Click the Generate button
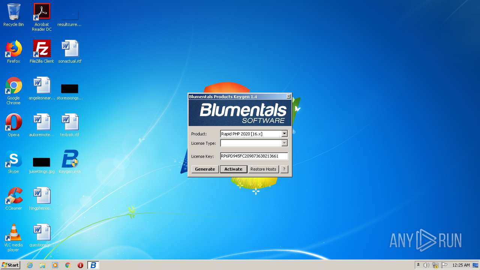The image size is (480, 270). pos(205,169)
